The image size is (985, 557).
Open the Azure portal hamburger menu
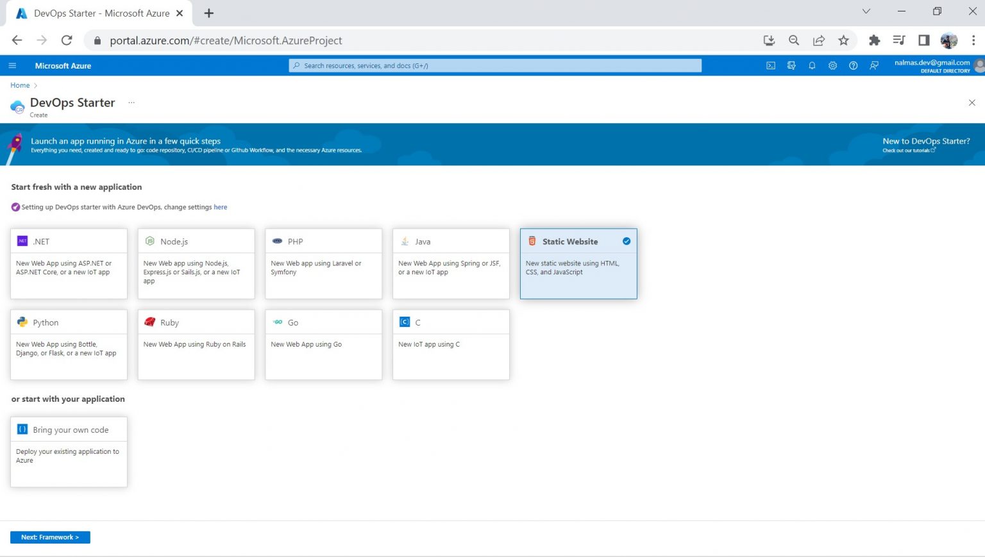(12, 65)
